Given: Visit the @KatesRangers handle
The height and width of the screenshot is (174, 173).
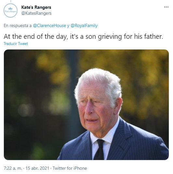Looking at the screenshot, I should (36, 13).
